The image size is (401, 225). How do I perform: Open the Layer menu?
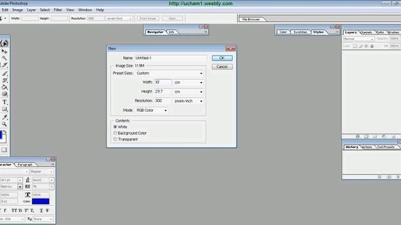point(31,10)
